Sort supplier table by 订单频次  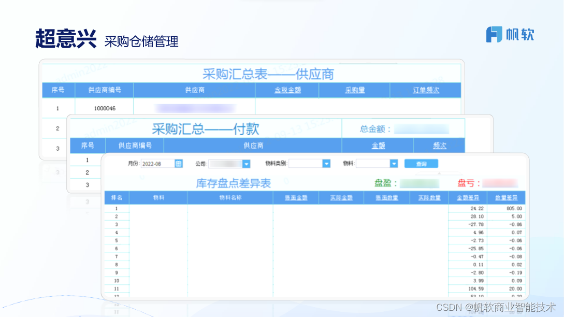pyautogui.click(x=426, y=90)
